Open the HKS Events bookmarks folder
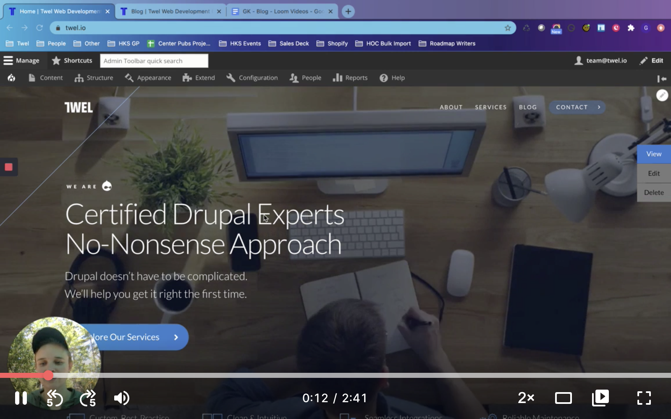Screen dimensions: 671x419 pos(240,43)
